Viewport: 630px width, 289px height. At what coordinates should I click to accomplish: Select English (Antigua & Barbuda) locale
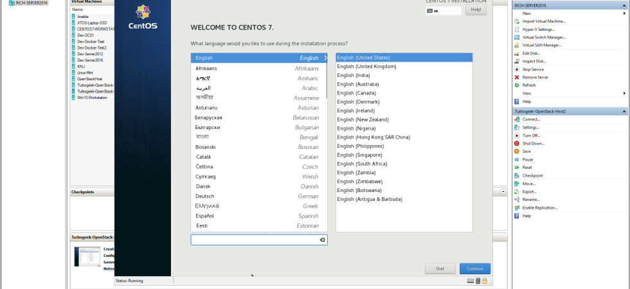click(404, 199)
